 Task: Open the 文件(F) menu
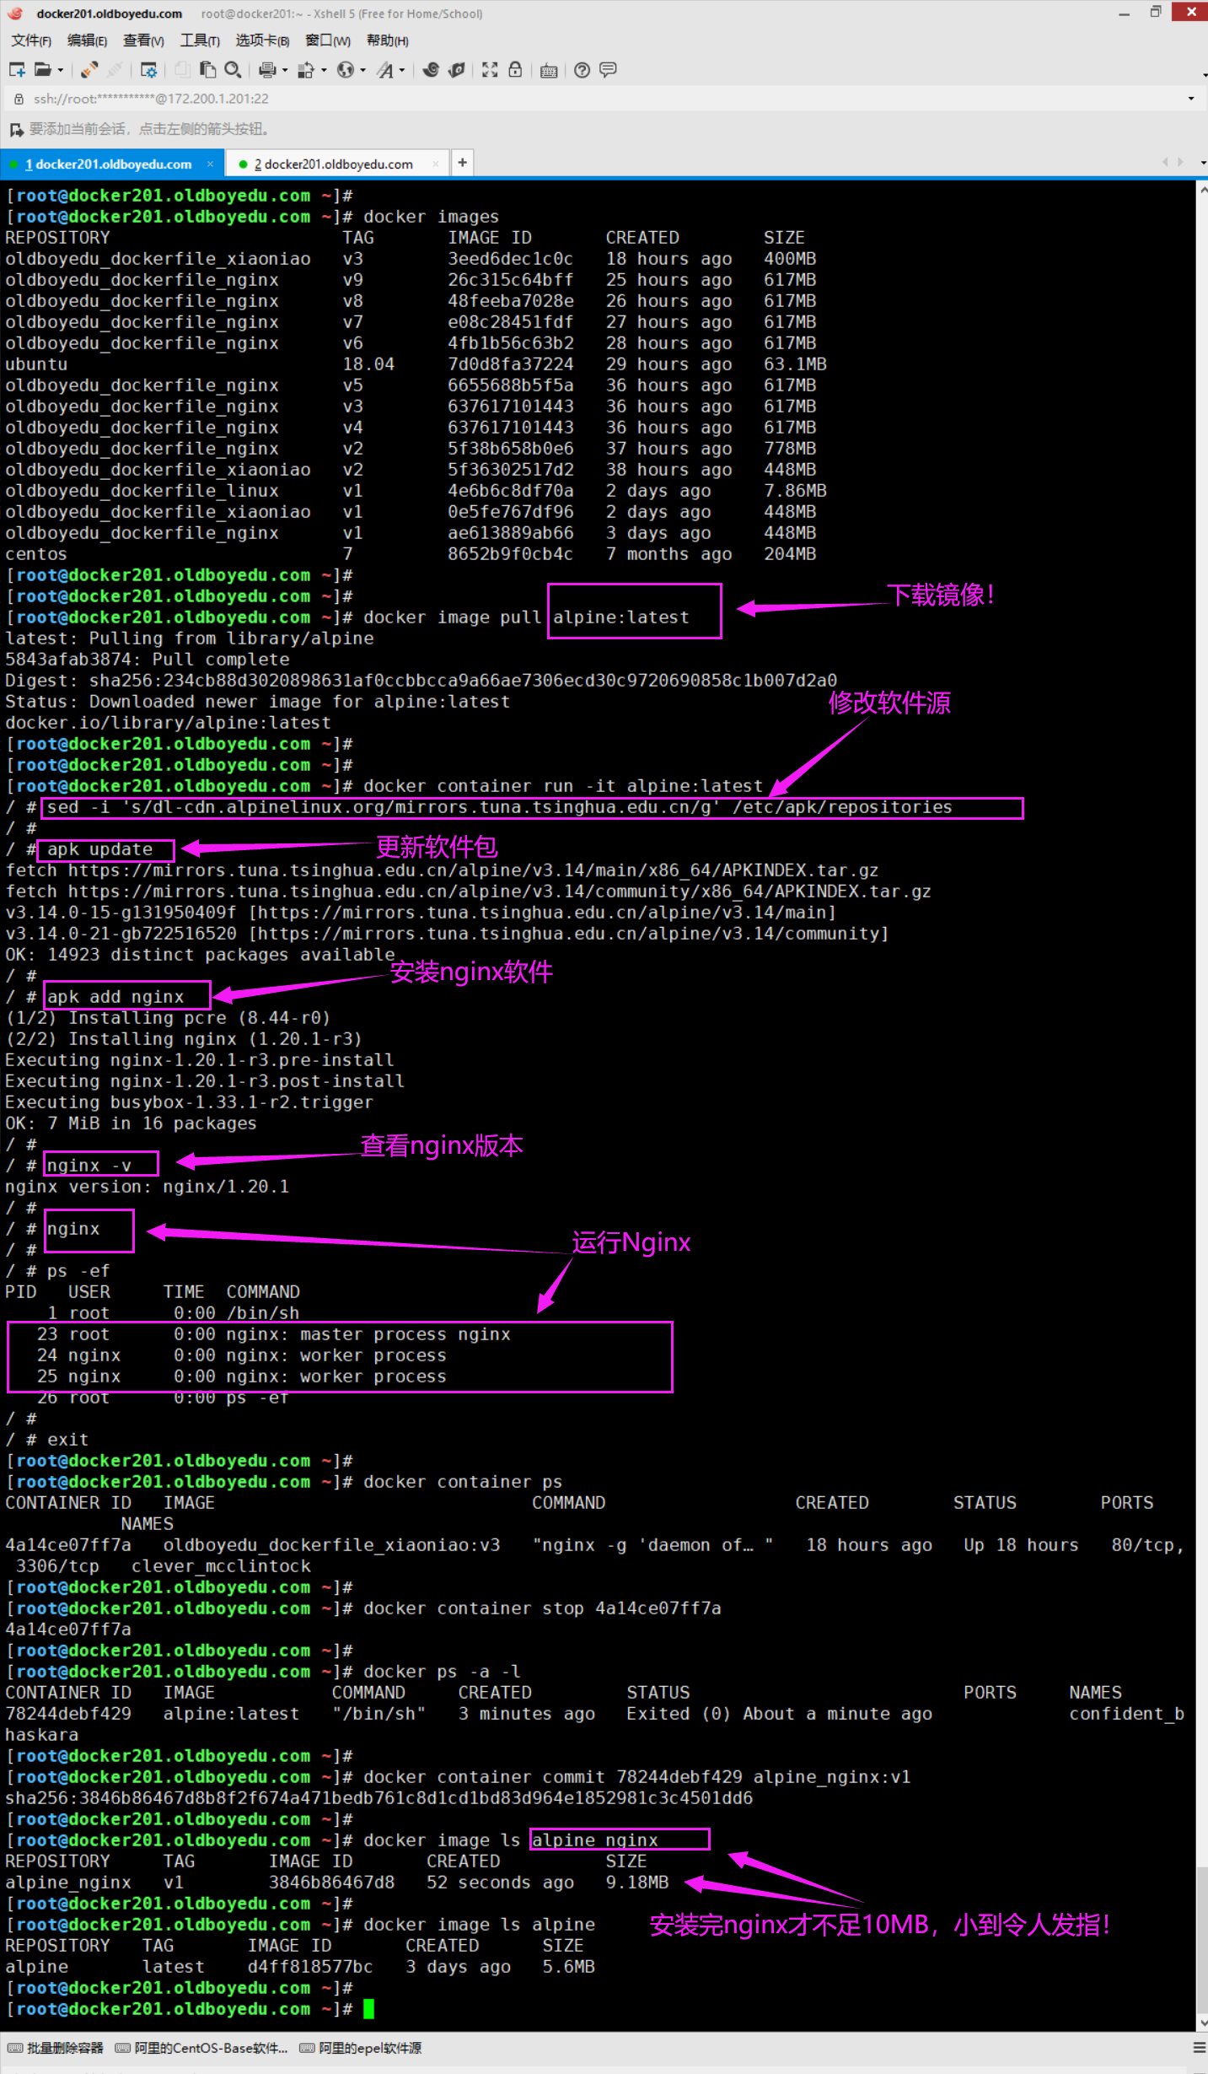[31, 40]
